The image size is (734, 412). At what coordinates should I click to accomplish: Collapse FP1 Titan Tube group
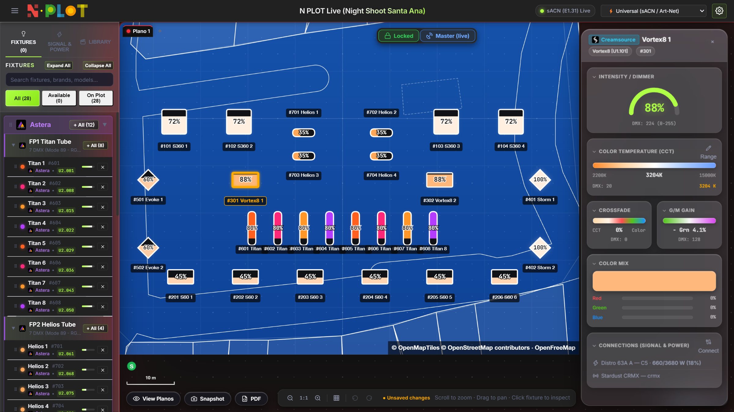(13, 145)
